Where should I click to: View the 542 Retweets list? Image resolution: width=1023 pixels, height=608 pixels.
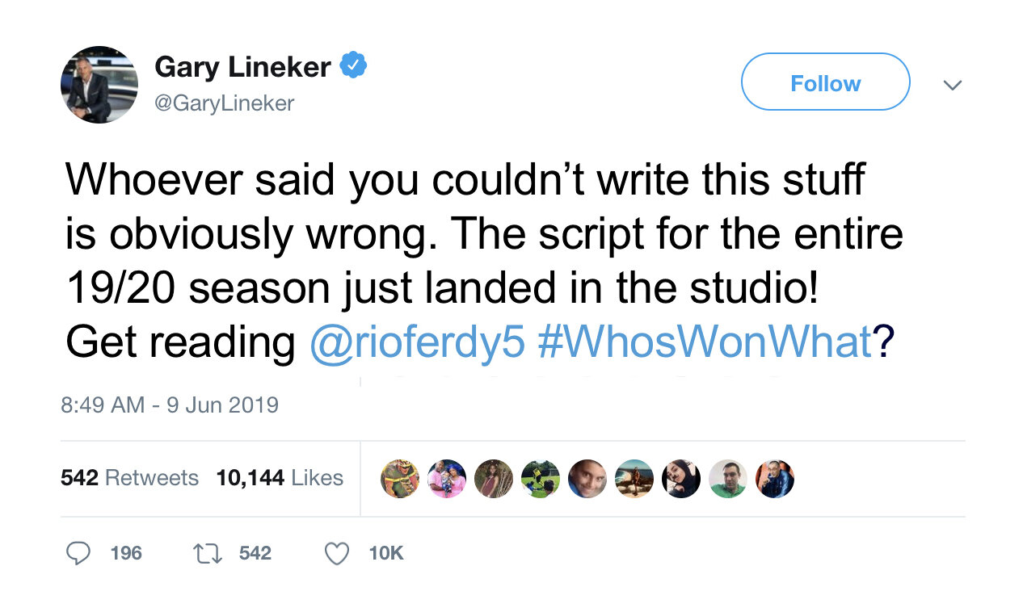(129, 478)
